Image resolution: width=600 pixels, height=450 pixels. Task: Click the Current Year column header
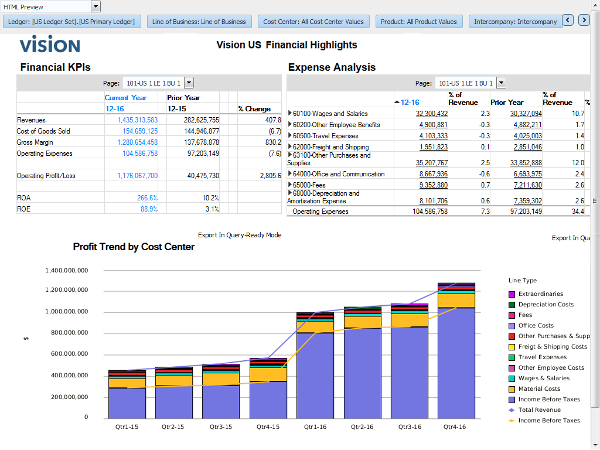tap(125, 98)
